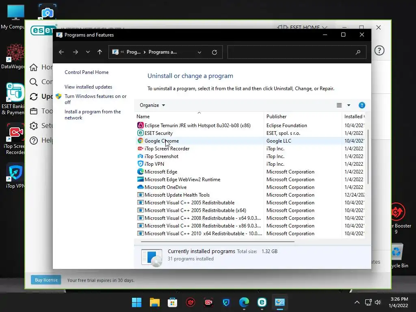416x312 pixels.
Task: Sort by the Name column header
Action: [143, 117]
